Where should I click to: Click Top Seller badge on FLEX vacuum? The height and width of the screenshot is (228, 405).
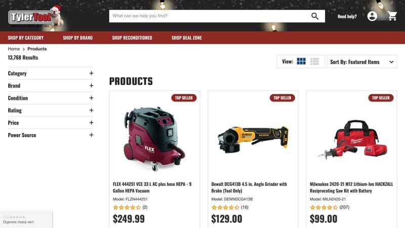pyautogui.click(x=184, y=98)
